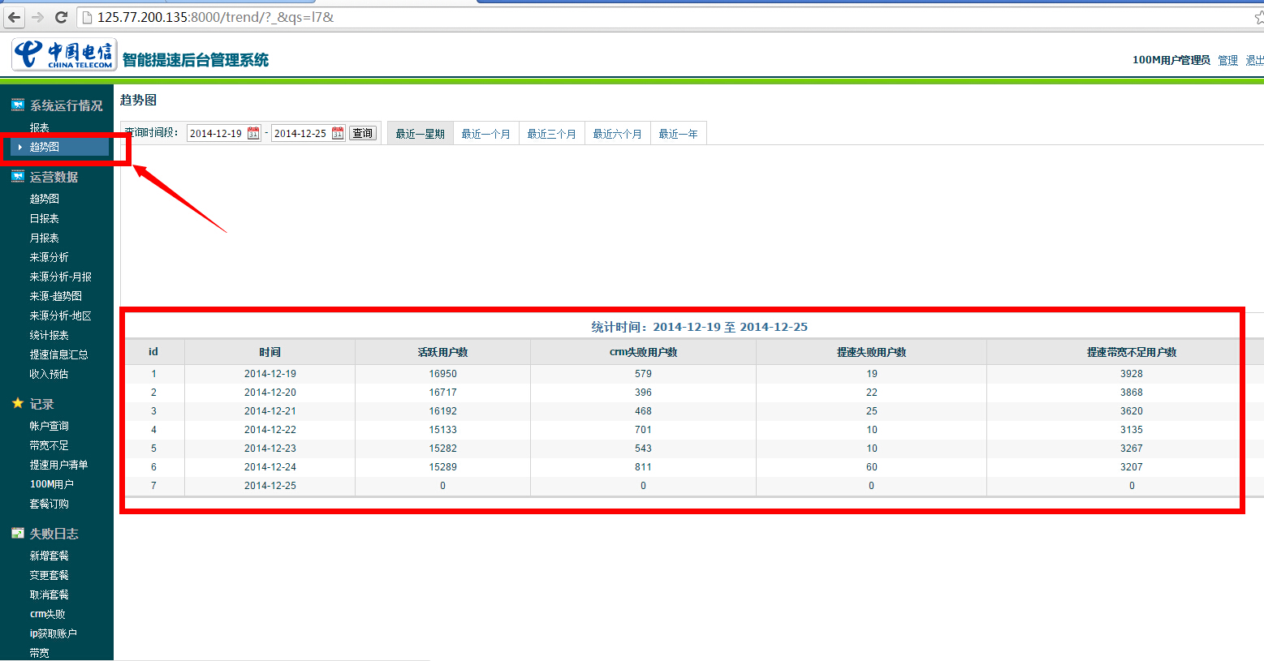Click the 系统运行情况 section icon
1264x661 pixels.
pos(18,105)
